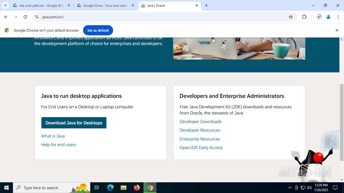Launch Firefox from the taskbar
The image size is (344, 193).
[137, 188]
